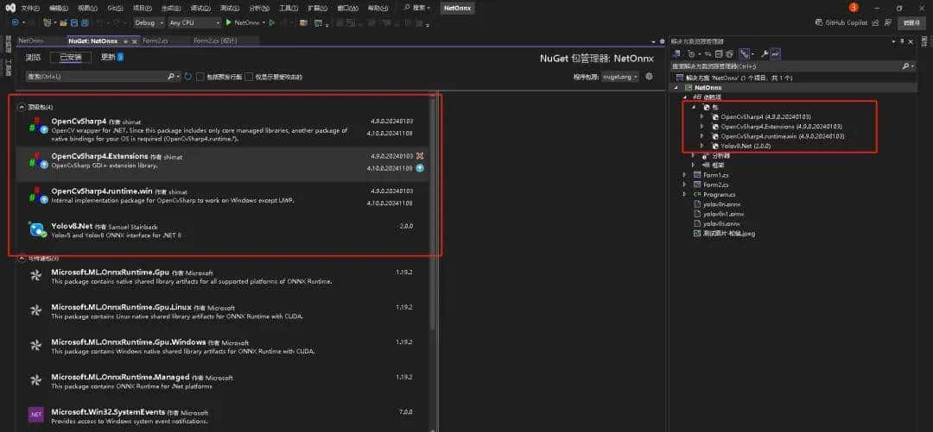Select the NetOnnx project node
This screenshot has width=933, height=432.
(x=708, y=87)
